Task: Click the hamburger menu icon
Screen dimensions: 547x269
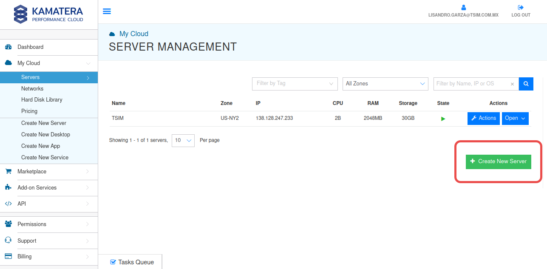Action: click(x=107, y=11)
